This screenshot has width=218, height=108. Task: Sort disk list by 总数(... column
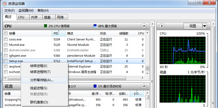click(123, 94)
